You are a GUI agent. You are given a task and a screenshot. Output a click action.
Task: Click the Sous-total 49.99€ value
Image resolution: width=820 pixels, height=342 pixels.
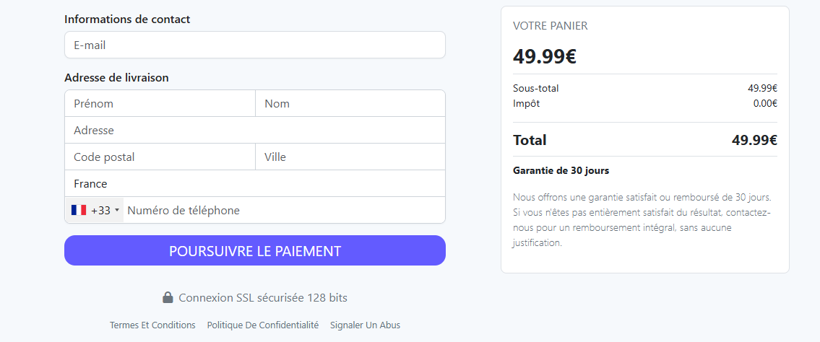click(x=762, y=88)
